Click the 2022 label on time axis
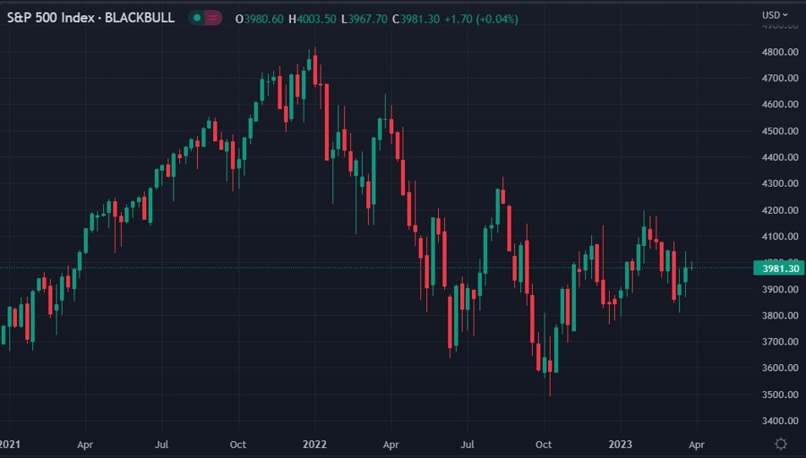Viewport: 806px width, 458px height. 314,445
